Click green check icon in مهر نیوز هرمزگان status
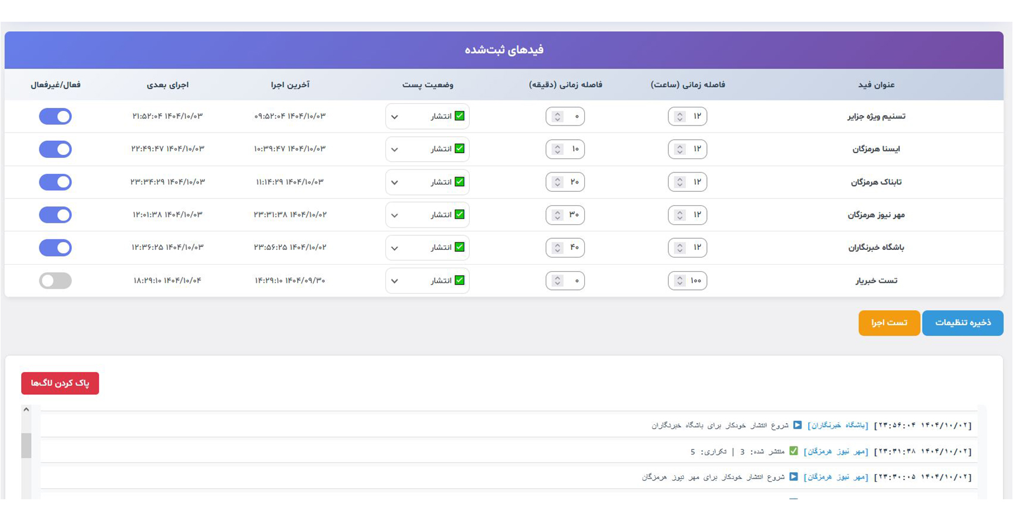Viewport: 1013px width, 521px height. (x=460, y=214)
